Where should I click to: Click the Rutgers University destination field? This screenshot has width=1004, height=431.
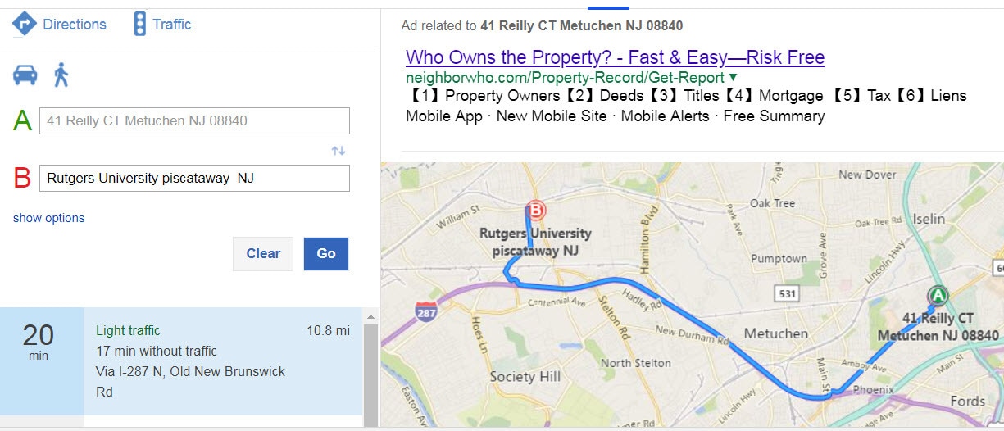(x=194, y=178)
